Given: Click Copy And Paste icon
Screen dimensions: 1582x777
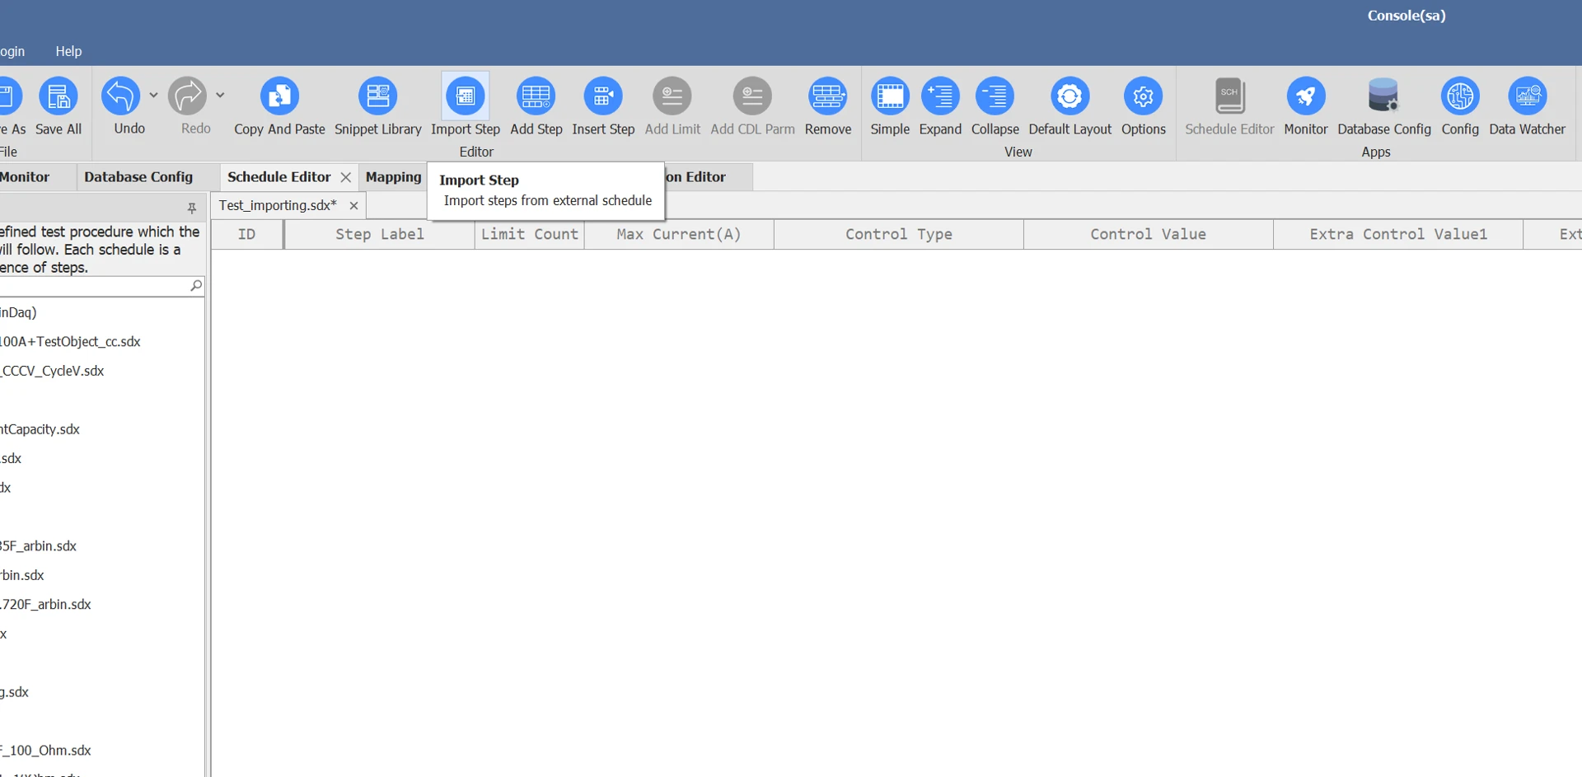Looking at the screenshot, I should (x=279, y=96).
